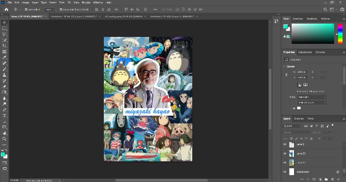Pick a shade in the color field
This screenshot has height=182, width=346.
coord(313,33)
